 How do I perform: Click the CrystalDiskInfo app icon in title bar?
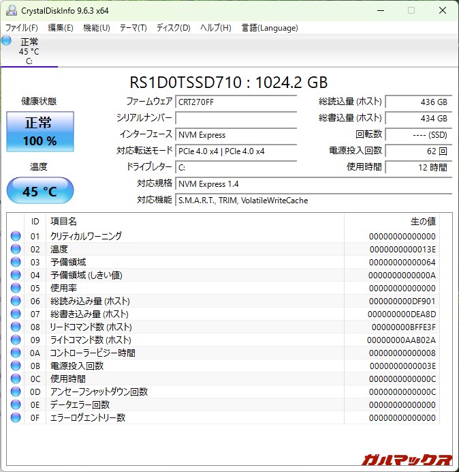point(11,10)
